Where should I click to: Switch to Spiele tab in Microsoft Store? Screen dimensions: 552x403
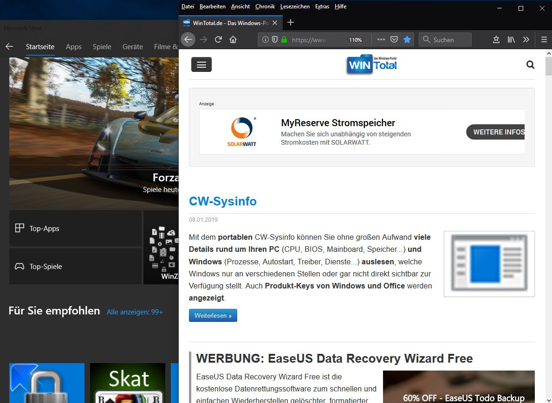click(102, 47)
